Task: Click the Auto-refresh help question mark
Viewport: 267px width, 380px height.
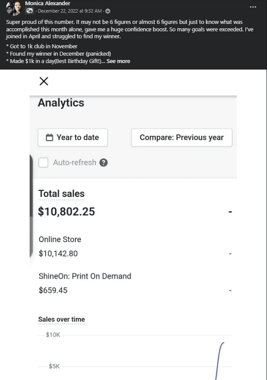Action: pyautogui.click(x=103, y=163)
